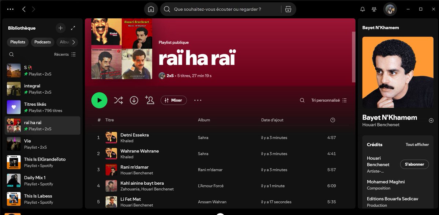Viewport: 439px width, 215px height.
Task: Click the search magnifier in top bar
Action: click(167, 9)
